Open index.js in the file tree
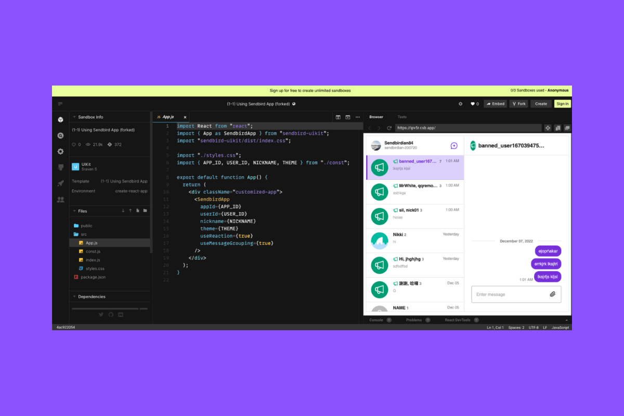Screen dimensions: 624x416 [110, 260]
